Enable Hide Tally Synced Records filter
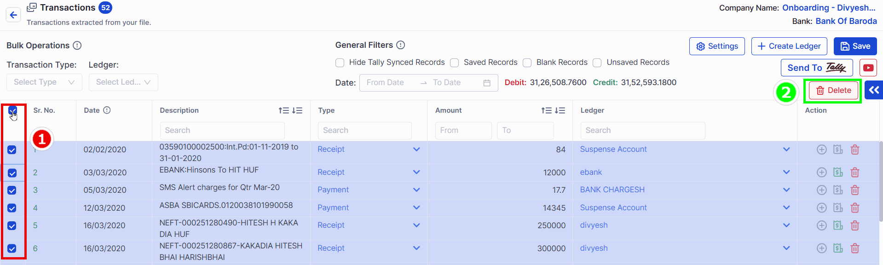This screenshot has height=265, width=883. pos(340,63)
